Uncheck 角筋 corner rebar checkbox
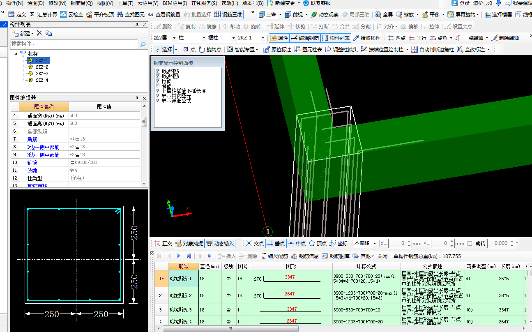The width and height of the screenshot is (532, 332). 158,81
